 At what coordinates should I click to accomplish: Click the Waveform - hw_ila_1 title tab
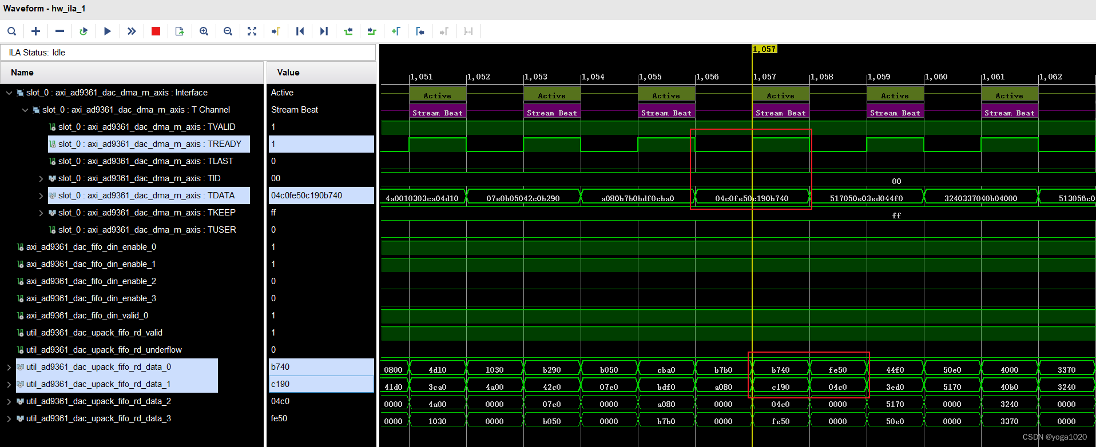[x=45, y=9]
